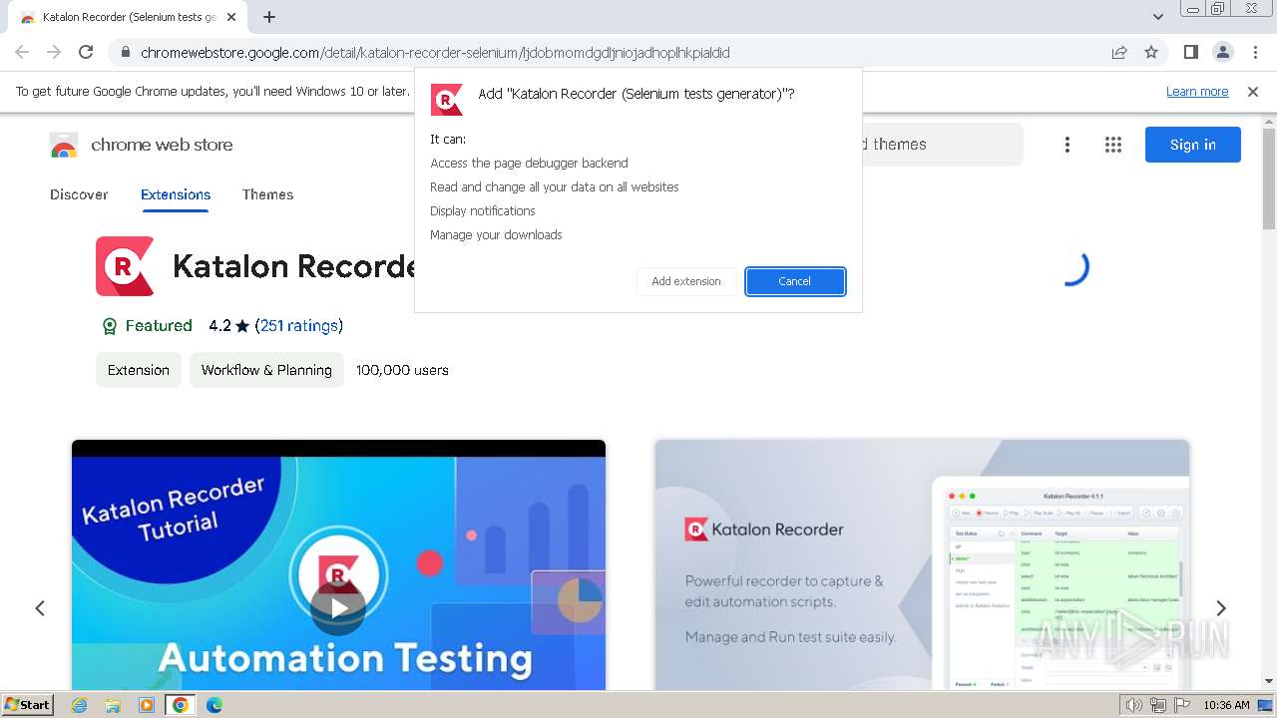
Task: Click the Action Center flag tray icon
Action: 1182,705
